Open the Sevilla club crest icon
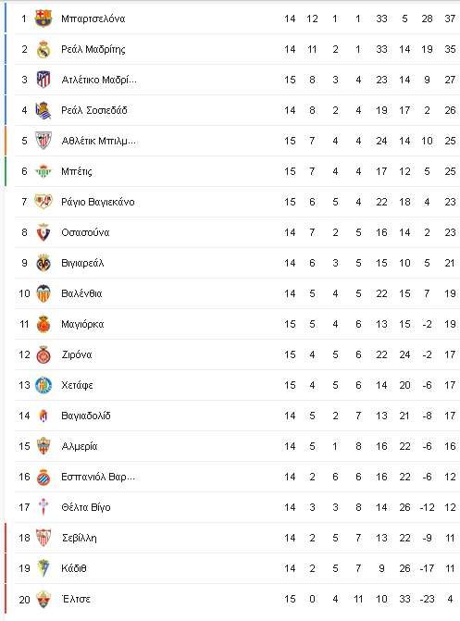Viewport: 460px width, 621px height. click(44, 538)
